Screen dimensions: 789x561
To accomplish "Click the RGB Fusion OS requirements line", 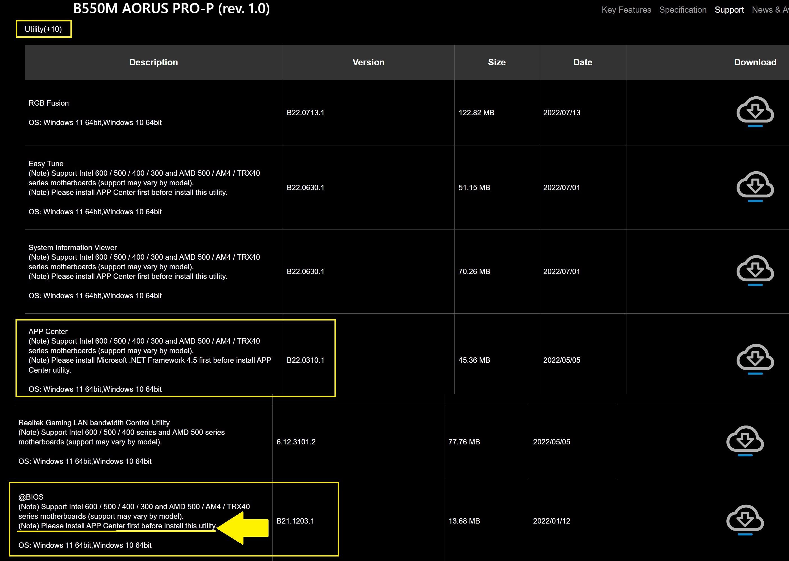I will (95, 122).
